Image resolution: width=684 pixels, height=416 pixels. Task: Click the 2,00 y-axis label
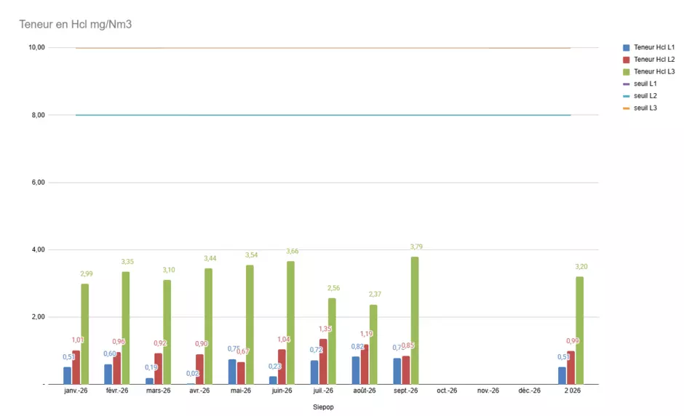coord(38,317)
